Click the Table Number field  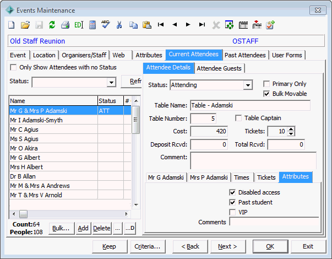pyautogui.click(x=203, y=118)
